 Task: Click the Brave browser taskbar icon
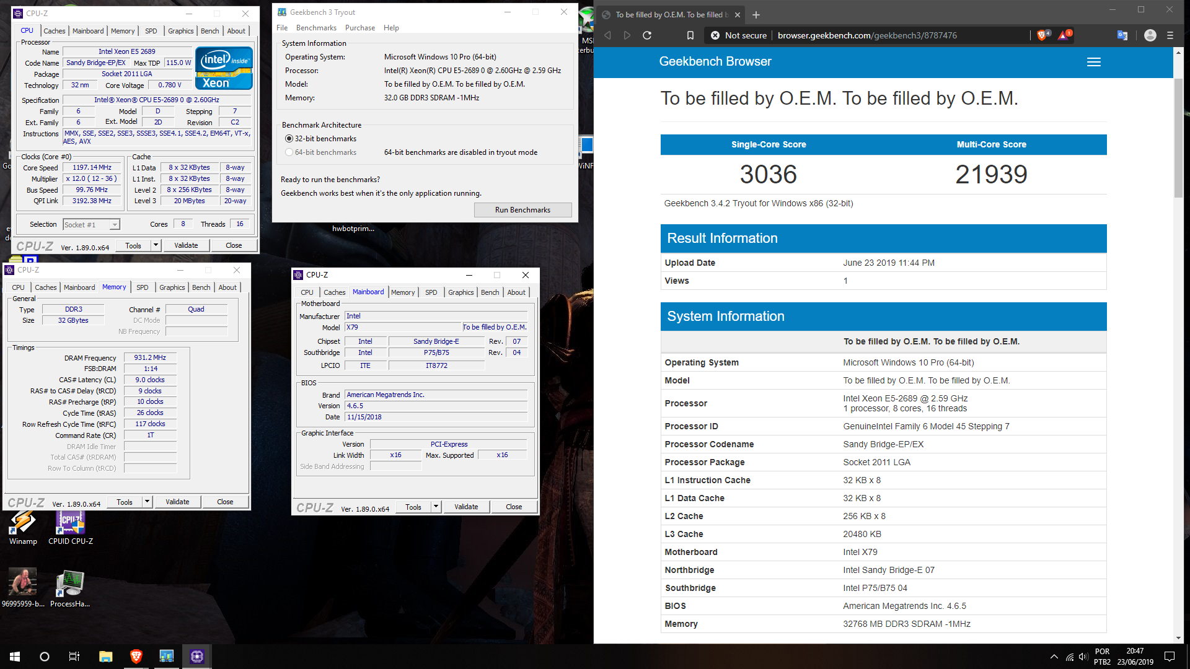click(136, 657)
